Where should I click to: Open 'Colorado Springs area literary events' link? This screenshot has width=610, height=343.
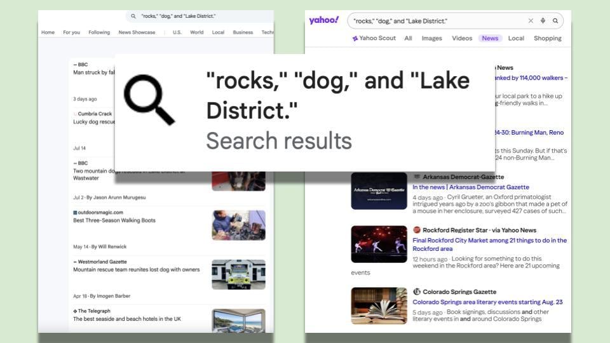(x=487, y=302)
